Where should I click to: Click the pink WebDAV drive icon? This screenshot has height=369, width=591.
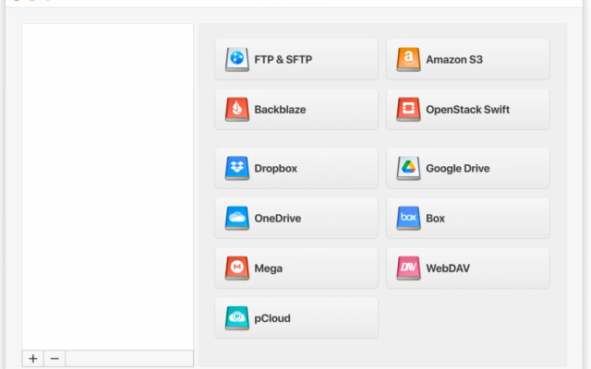pyautogui.click(x=408, y=268)
